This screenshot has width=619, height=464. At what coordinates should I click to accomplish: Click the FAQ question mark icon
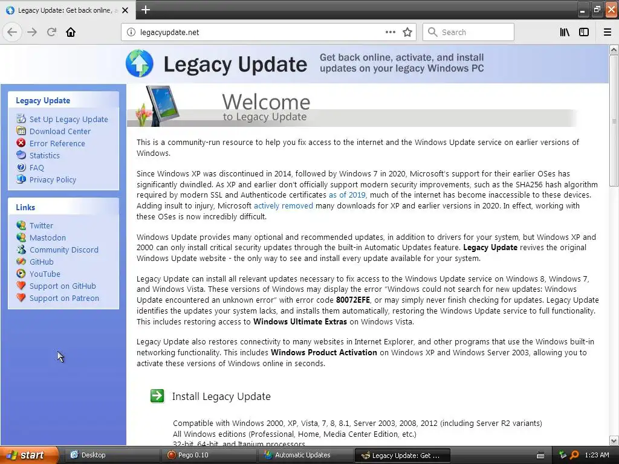pos(21,167)
